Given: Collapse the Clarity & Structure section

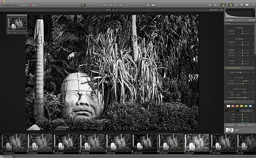Looking at the screenshot, I should click(225, 68).
